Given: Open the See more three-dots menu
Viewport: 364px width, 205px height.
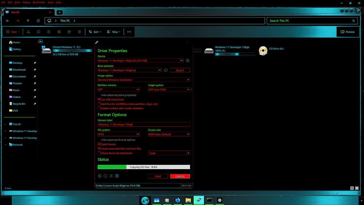Looking at the screenshot, I should coord(129,32).
